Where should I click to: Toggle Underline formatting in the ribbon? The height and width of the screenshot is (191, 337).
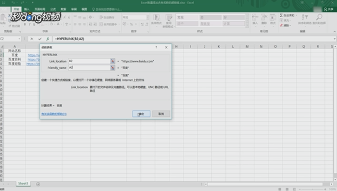[x=34, y=24]
